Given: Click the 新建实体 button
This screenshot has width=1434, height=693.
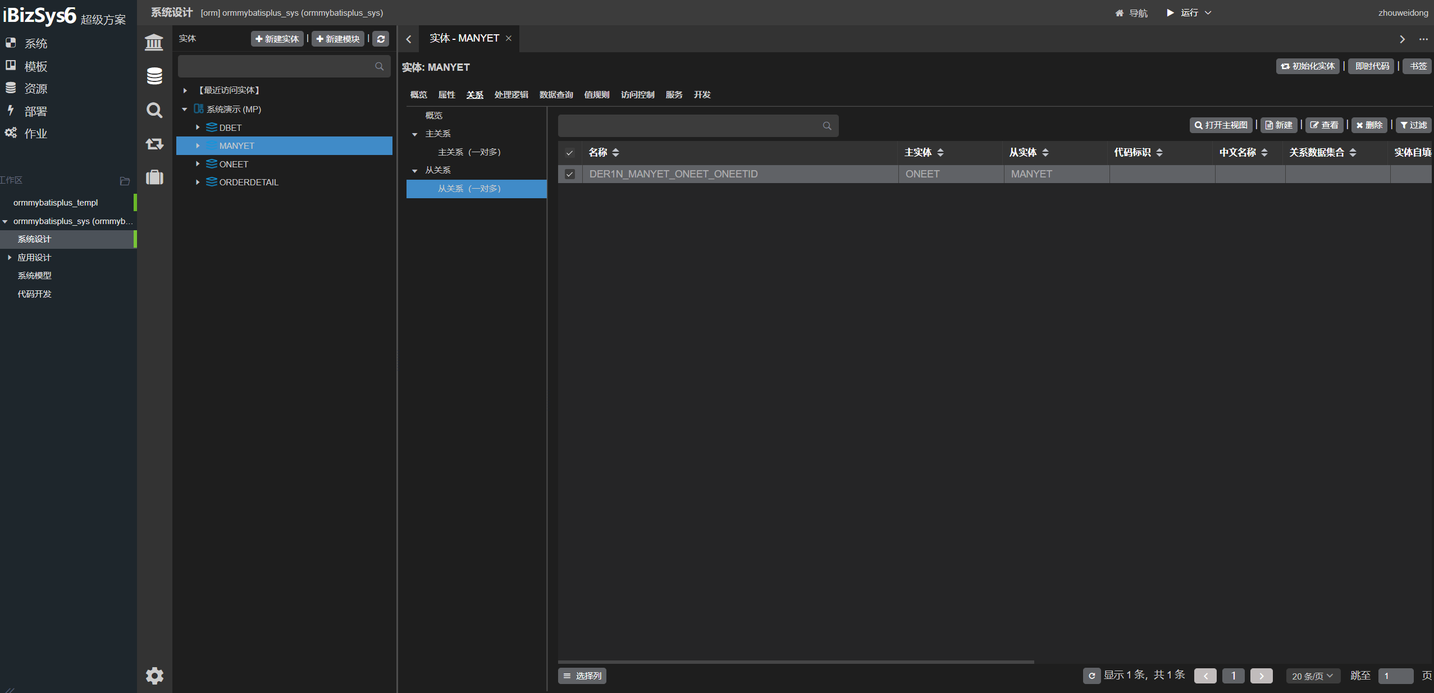Looking at the screenshot, I should pos(277,39).
